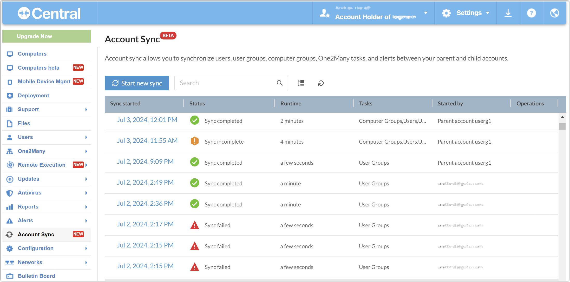The width and height of the screenshot is (570, 282).
Task: Click the Start new sync button
Action: 137,83
